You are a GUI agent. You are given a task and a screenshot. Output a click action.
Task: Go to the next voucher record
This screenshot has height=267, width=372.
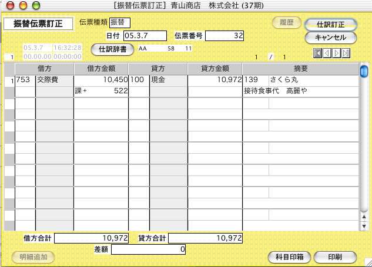pos(337,53)
